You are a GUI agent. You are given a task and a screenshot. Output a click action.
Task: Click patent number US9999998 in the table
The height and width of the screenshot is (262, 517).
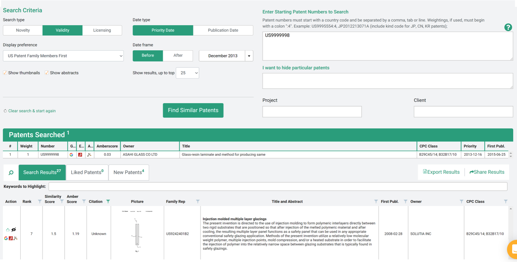click(50, 154)
